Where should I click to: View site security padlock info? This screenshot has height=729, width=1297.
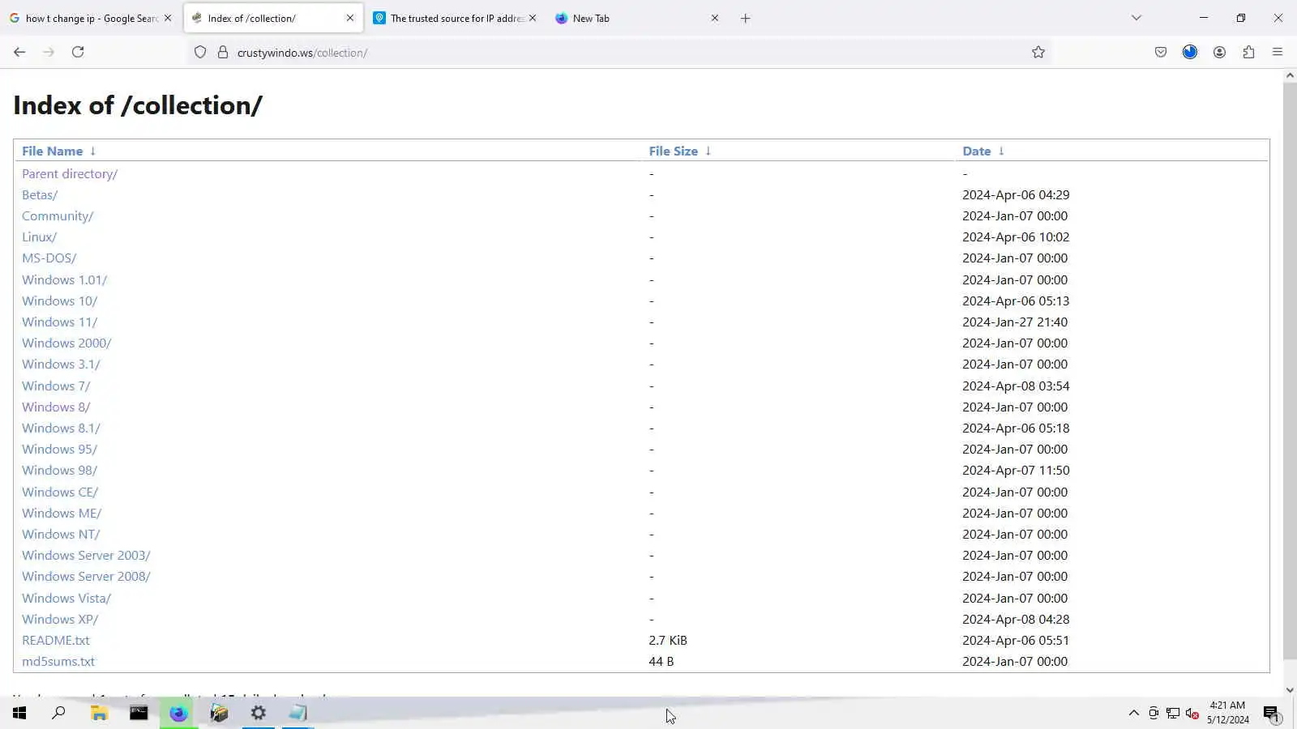point(223,53)
